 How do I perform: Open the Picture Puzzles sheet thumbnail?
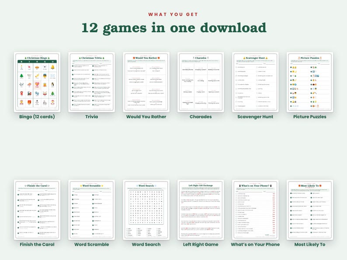[x=310, y=82]
